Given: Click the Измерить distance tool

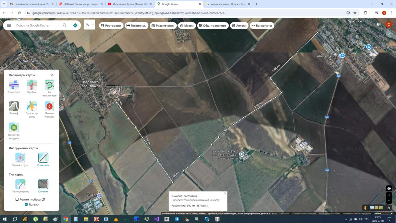Looking at the screenshot, I should (x=43, y=158).
